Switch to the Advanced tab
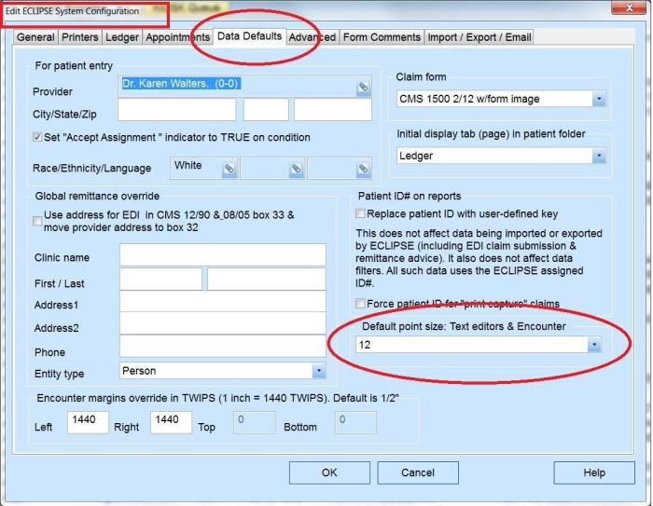The image size is (653, 506). [313, 37]
